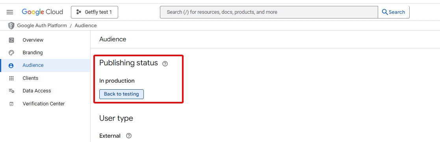Screen dimensions: 440x142
Task: Click the Data Access settings icon
Action: [11, 91]
